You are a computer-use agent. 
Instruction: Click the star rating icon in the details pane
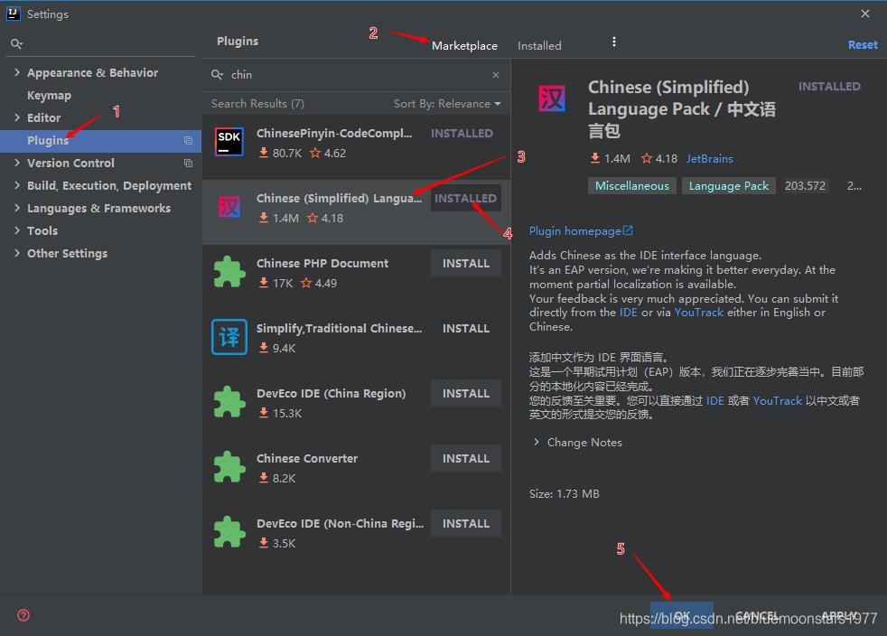pyautogui.click(x=647, y=158)
